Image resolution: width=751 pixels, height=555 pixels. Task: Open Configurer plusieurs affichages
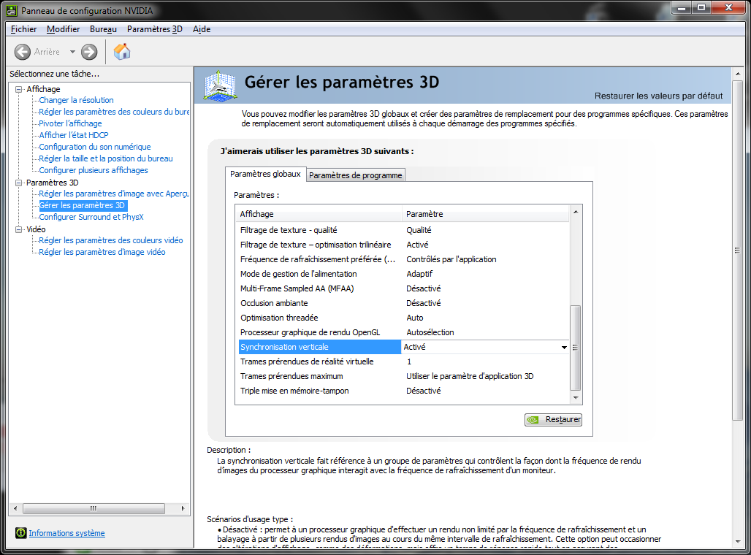pos(94,170)
